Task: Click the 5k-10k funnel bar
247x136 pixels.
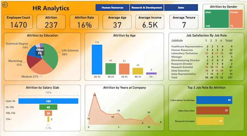Action: click(x=48, y=107)
